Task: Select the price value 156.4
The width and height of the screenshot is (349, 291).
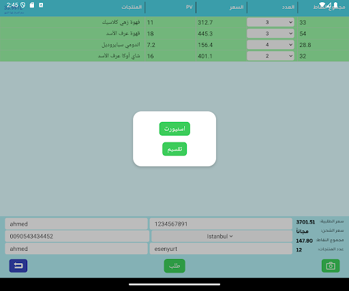Action: tap(205, 45)
